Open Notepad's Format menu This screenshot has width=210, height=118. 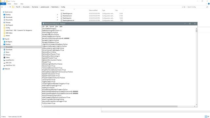pos(52,27)
